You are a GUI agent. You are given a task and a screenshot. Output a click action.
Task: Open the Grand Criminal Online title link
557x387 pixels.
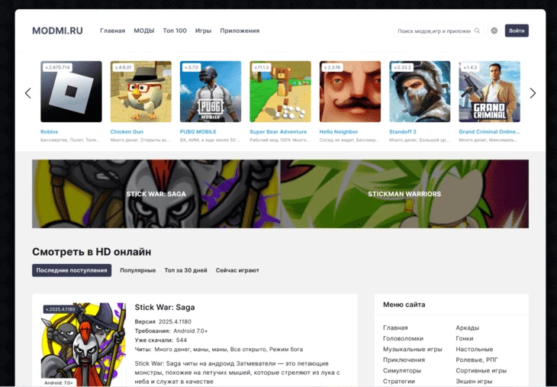[x=489, y=131]
